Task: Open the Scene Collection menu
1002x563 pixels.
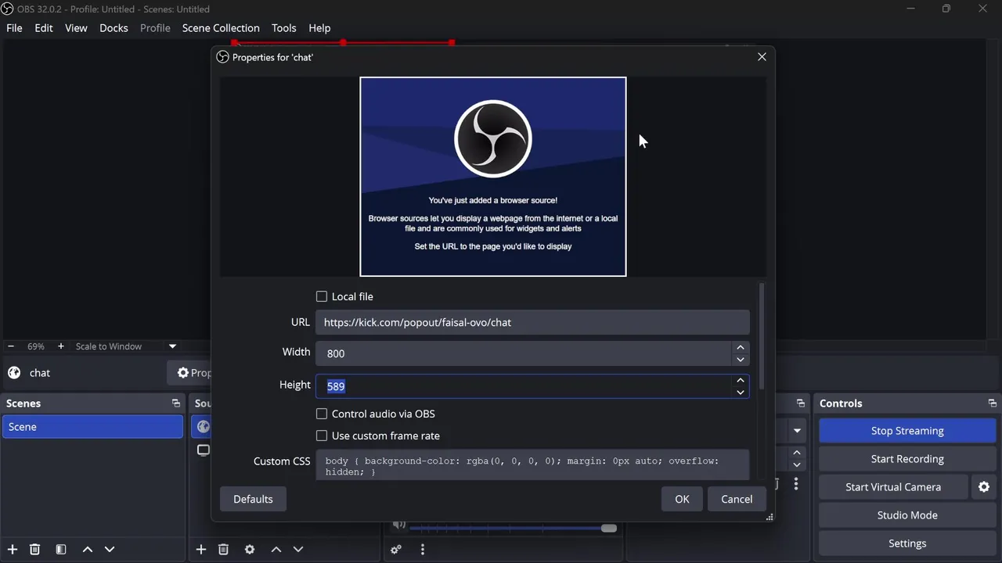Action: pyautogui.click(x=221, y=28)
